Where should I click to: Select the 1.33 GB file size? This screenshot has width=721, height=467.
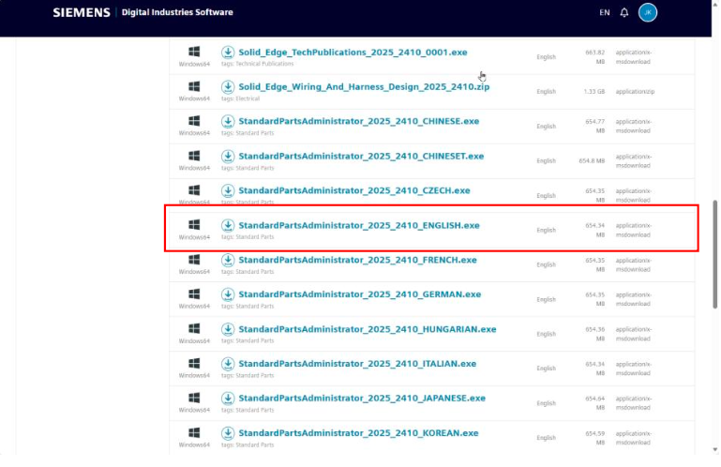coord(594,92)
